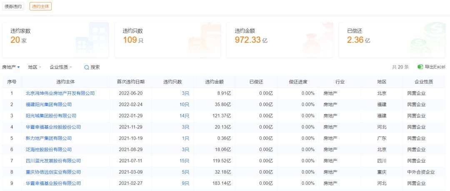This screenshot has width=450, height=191.
Task: Open 重庆协信远创实业有限公司 link
Action: [x=53, y=172]
